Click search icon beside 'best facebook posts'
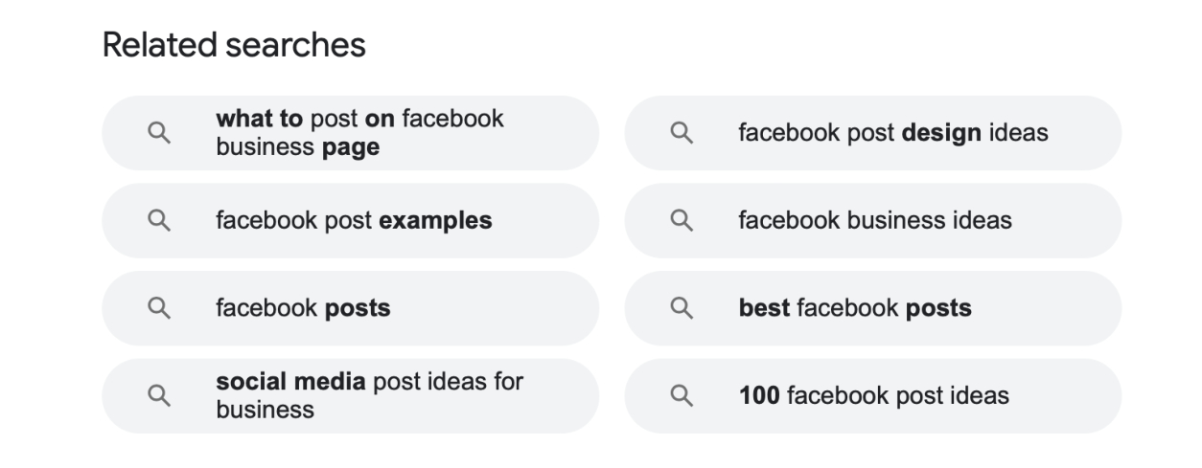The width and height of the screenshot is (1202, 468). (681, 308)
